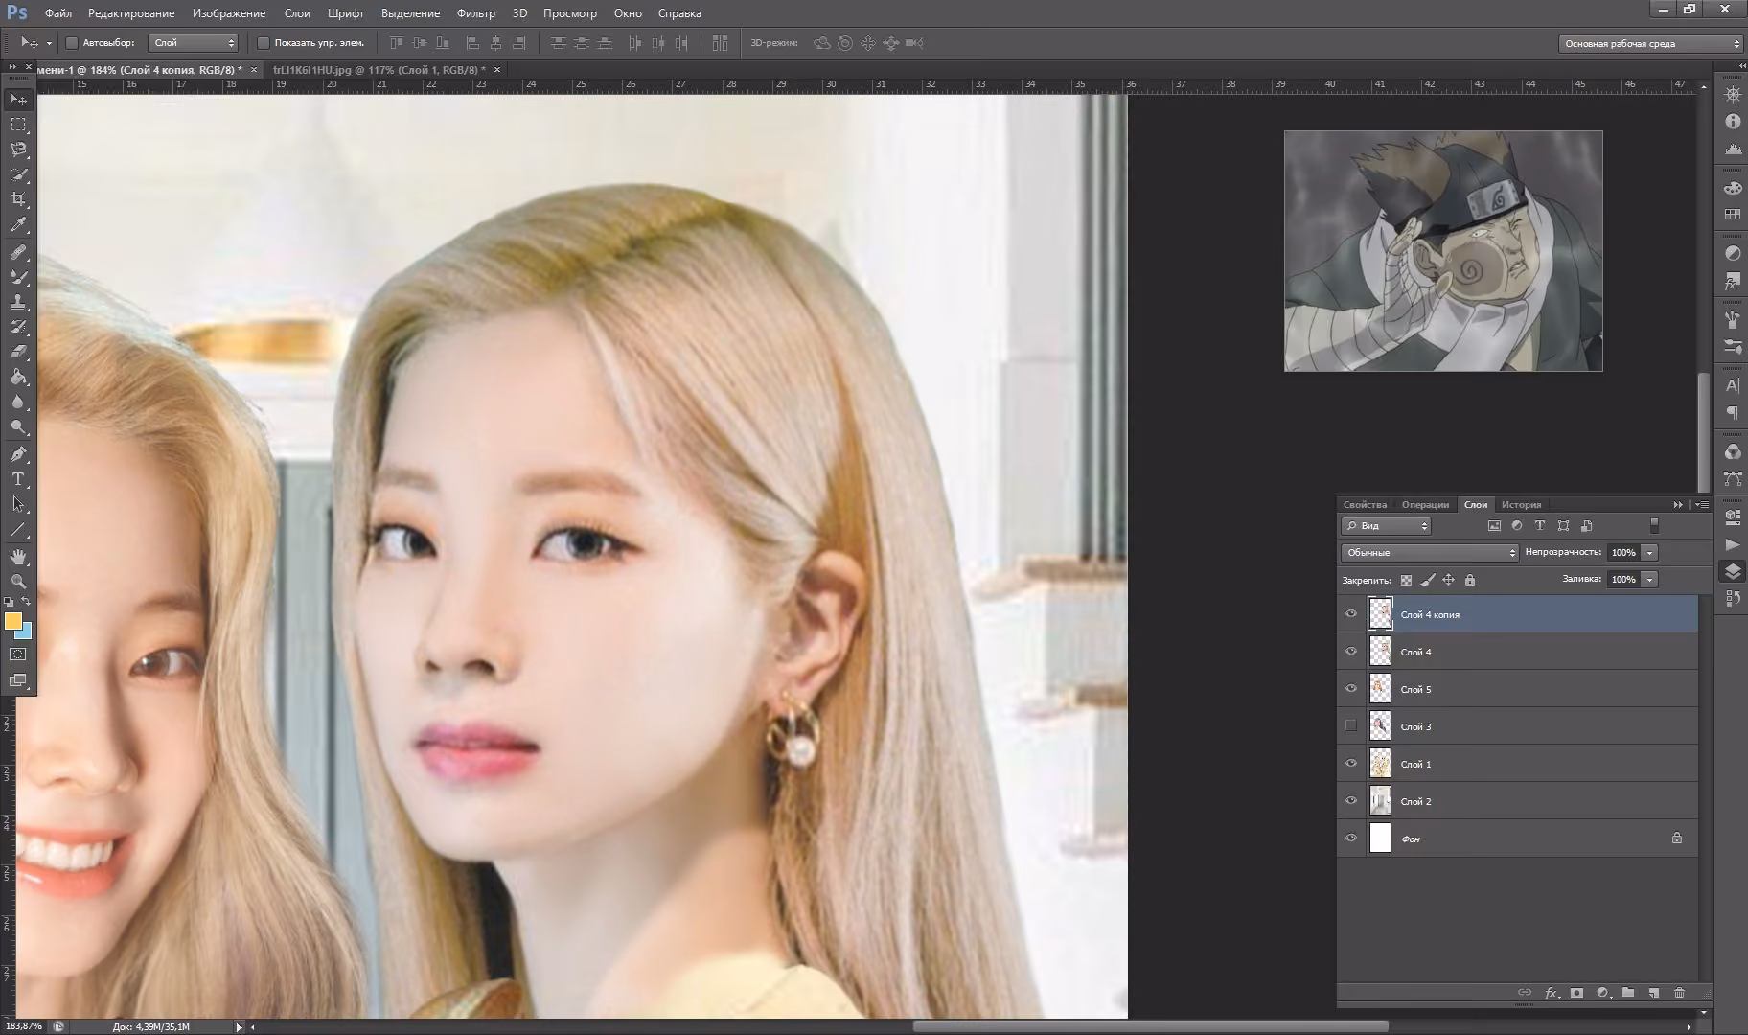Select the Line shape tool

coord(18,529)
